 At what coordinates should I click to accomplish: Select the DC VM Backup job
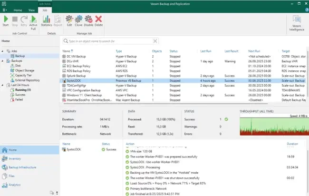183,57
